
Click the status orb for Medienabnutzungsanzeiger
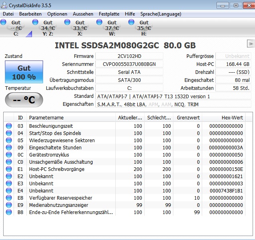9,205
